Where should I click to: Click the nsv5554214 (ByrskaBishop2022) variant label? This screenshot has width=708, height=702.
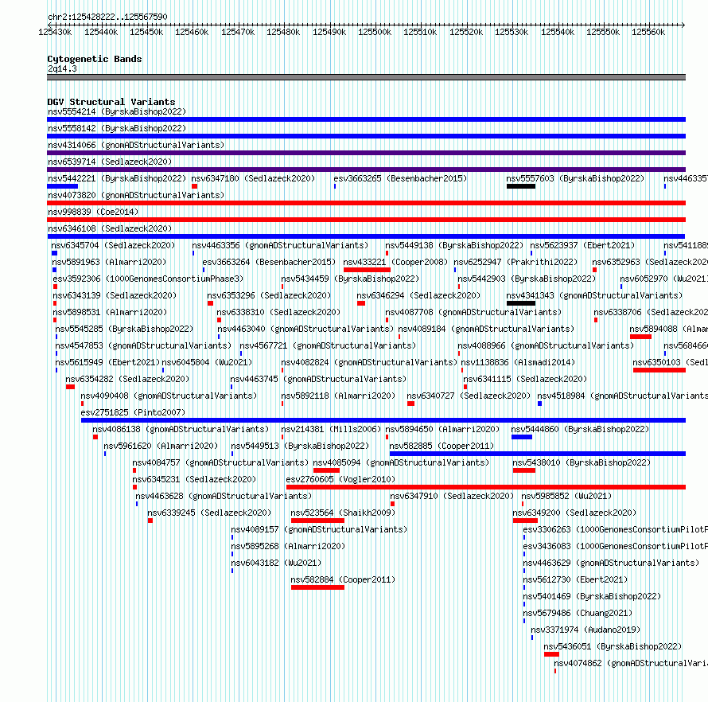click(117, 111)
